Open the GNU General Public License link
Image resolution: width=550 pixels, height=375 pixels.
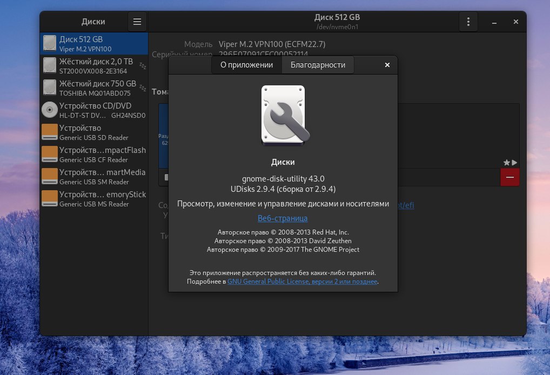tap(302, 282)
